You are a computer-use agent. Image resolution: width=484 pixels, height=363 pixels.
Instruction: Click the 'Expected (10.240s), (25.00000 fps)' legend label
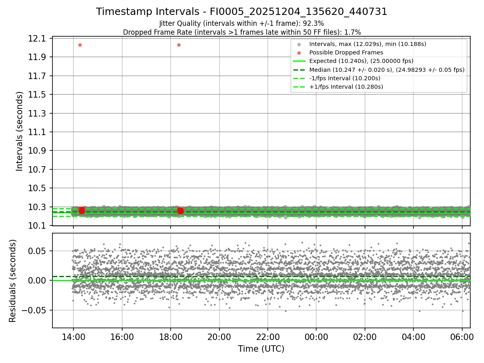click(x=361, y=61)
